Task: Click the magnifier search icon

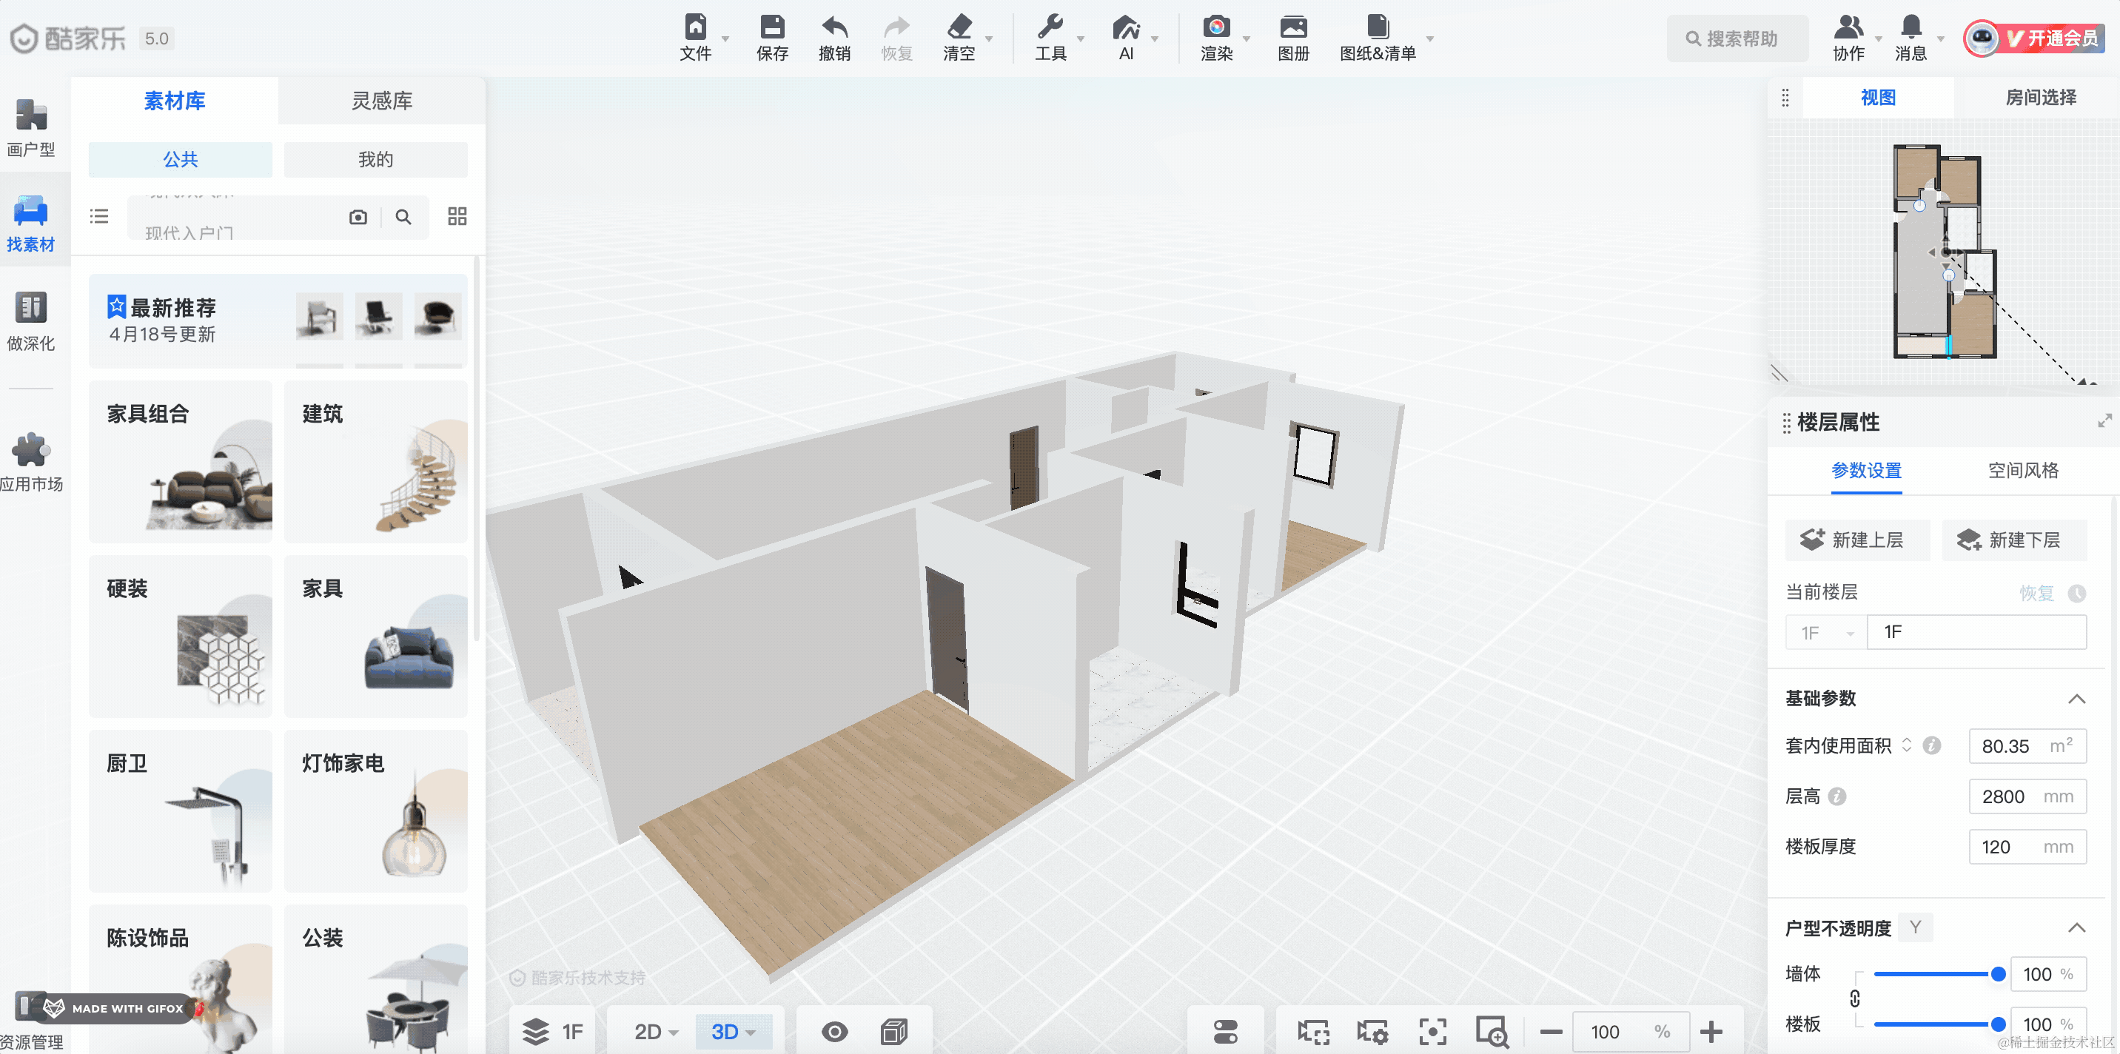Action: [x=403, y=217]
